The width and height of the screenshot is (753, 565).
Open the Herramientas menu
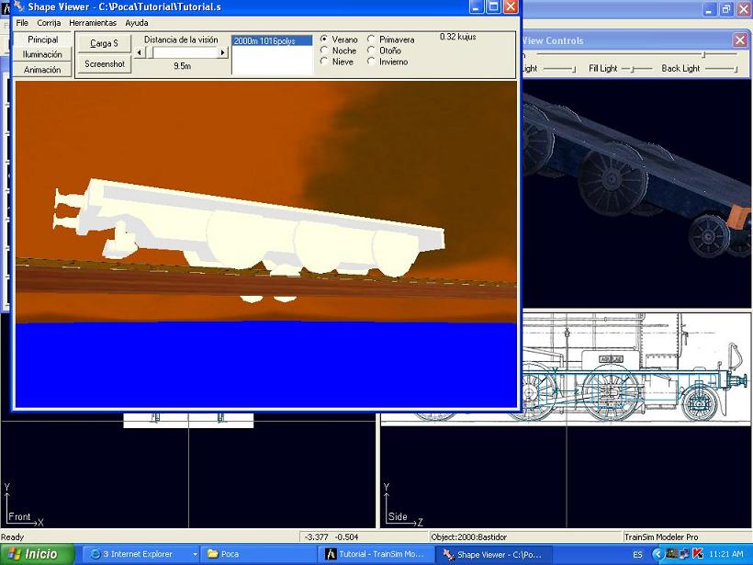point(93,22)
